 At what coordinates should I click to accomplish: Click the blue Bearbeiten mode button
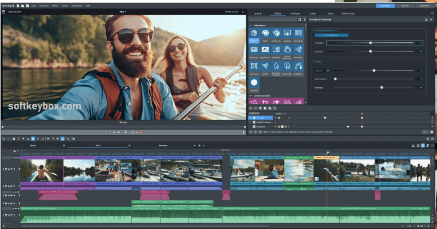pos(385,6)
